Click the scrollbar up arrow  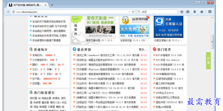[212, 18]
